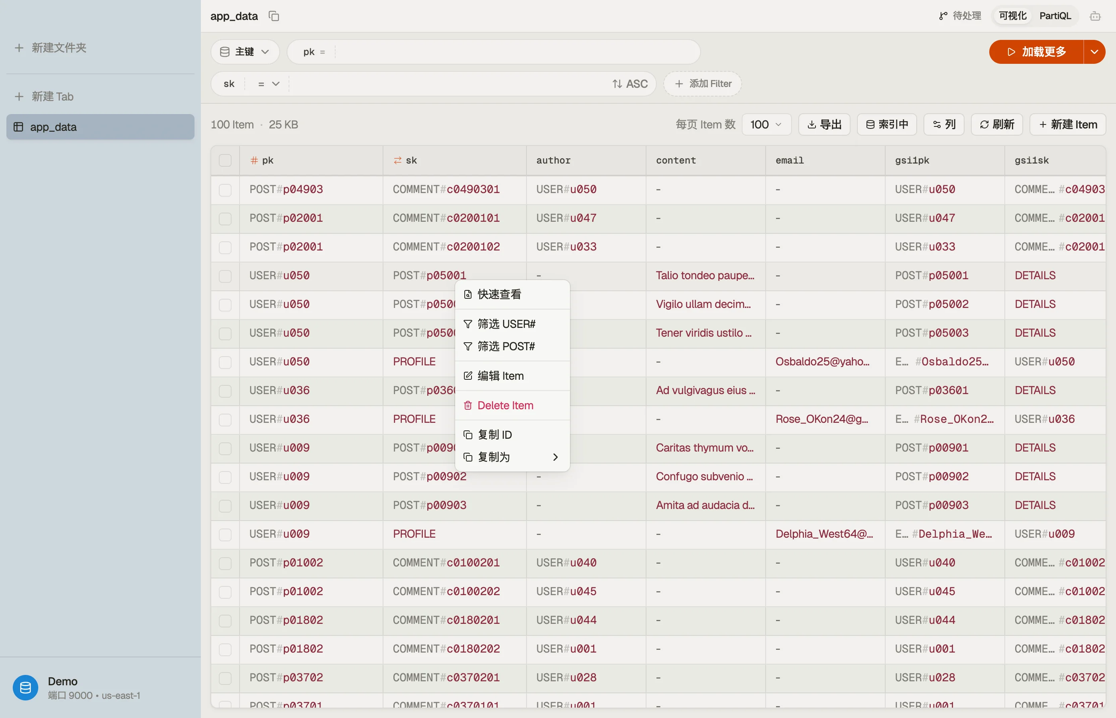Select the app_data tab in the sidebar
The height and width of the screenshot is (718, 1116).
tap(100, 127)
